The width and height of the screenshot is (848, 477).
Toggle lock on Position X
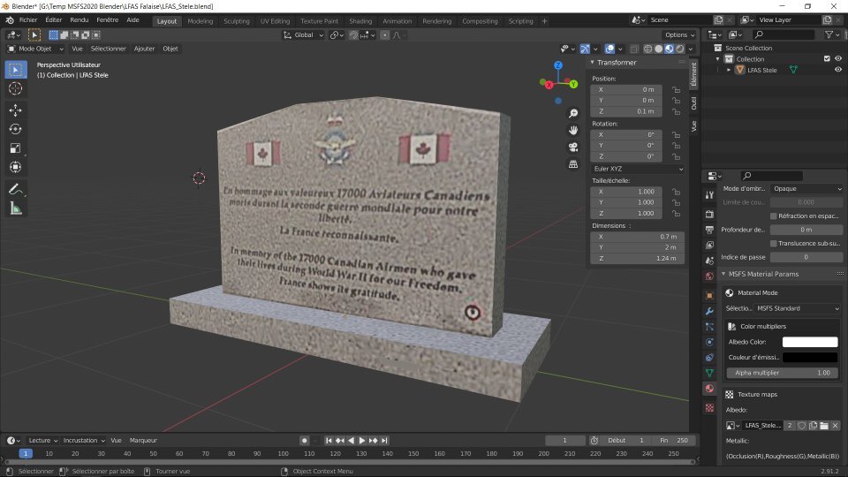coord(676,89)
